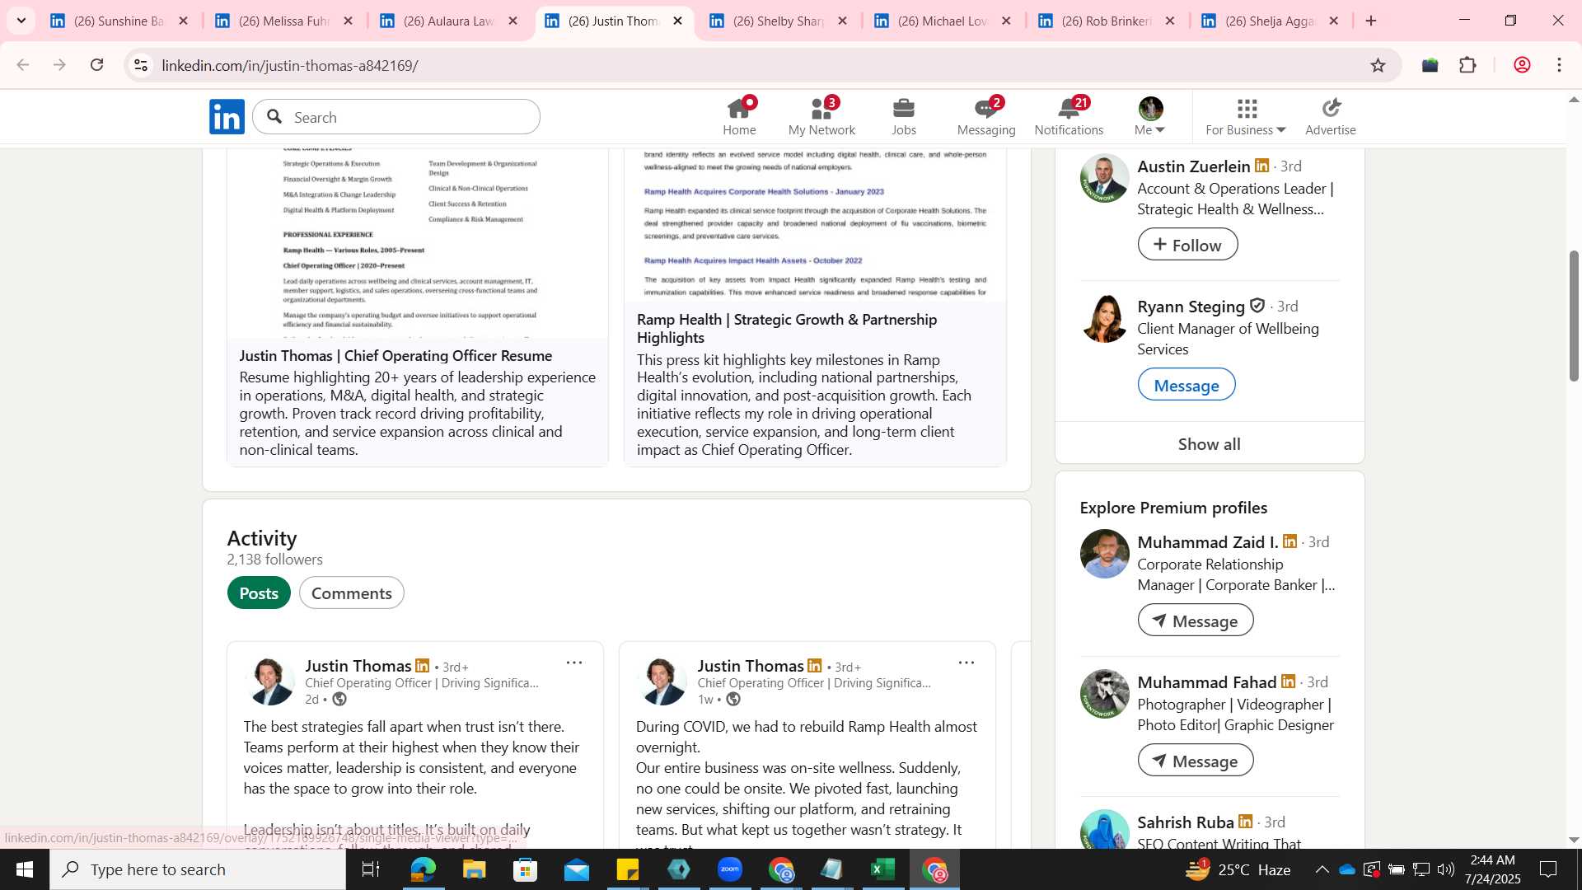Open options menu on the 2d post
1582x890 pixels.
pos(574,663)
